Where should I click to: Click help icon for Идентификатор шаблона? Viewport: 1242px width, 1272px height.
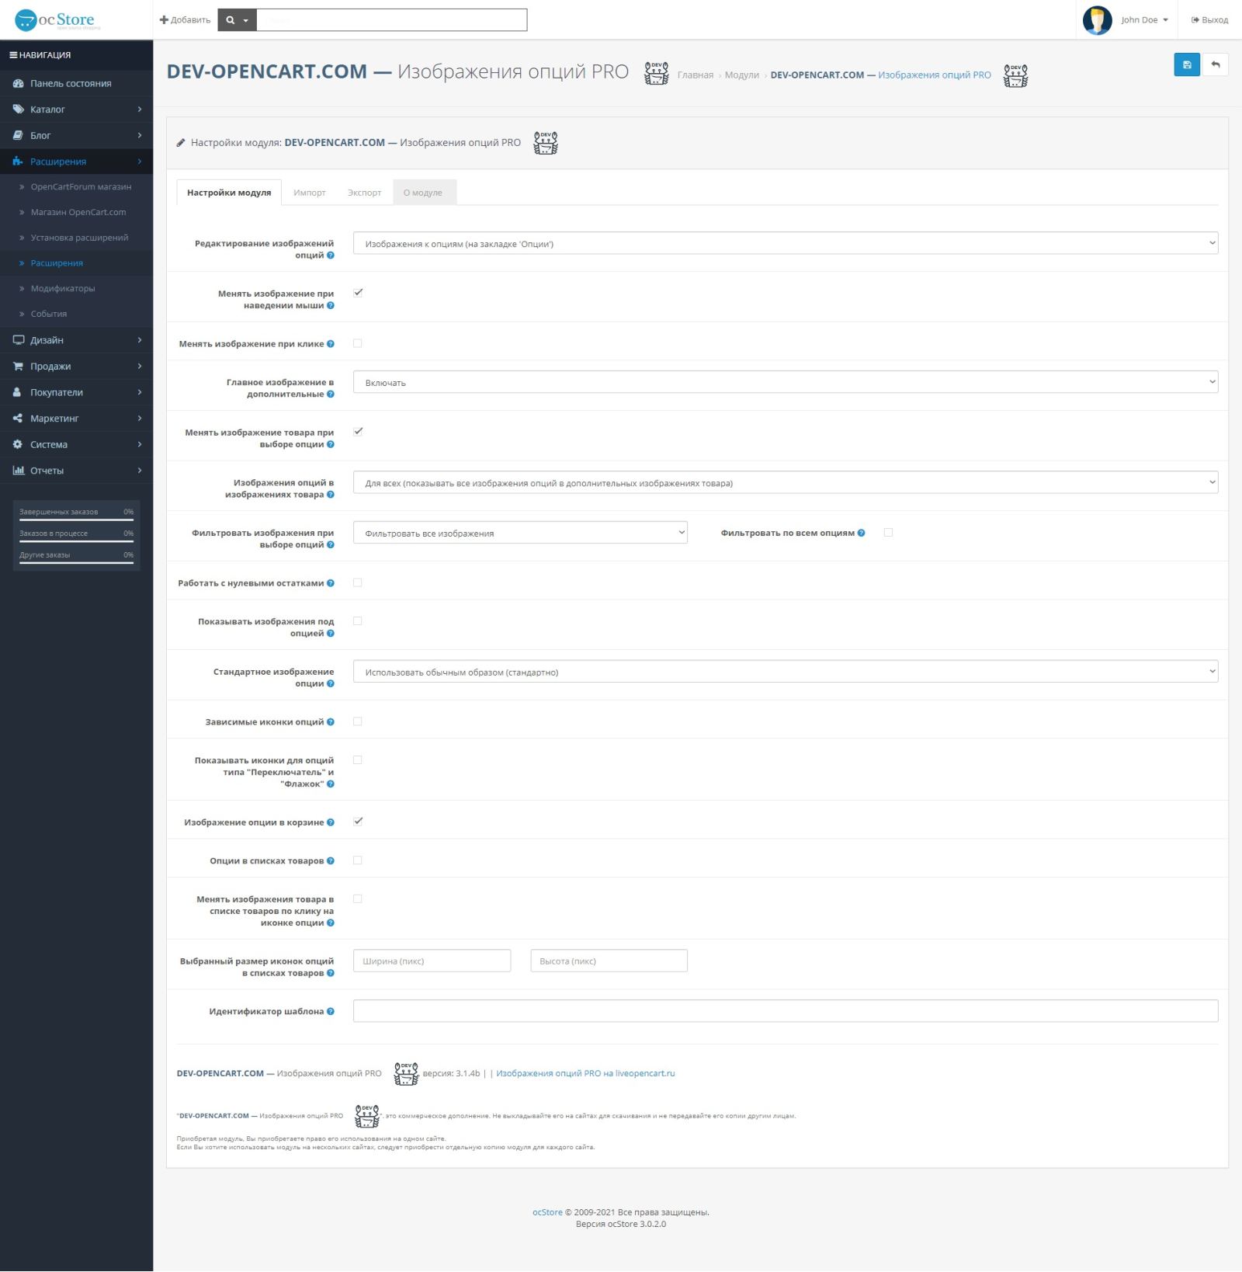point(331,1012)
